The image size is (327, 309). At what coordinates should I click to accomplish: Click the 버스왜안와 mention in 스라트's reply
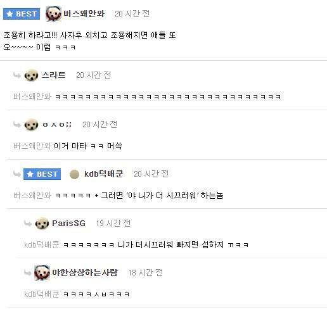pos(32,96)
